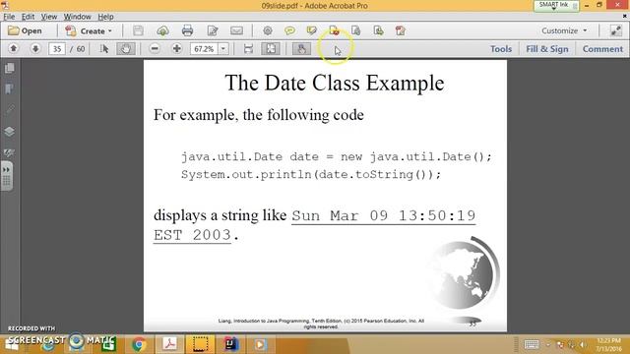Toggle Fit one full page view
Image resolution: width=630 pixels, height=354 pixels.
(x=271, y=48)
